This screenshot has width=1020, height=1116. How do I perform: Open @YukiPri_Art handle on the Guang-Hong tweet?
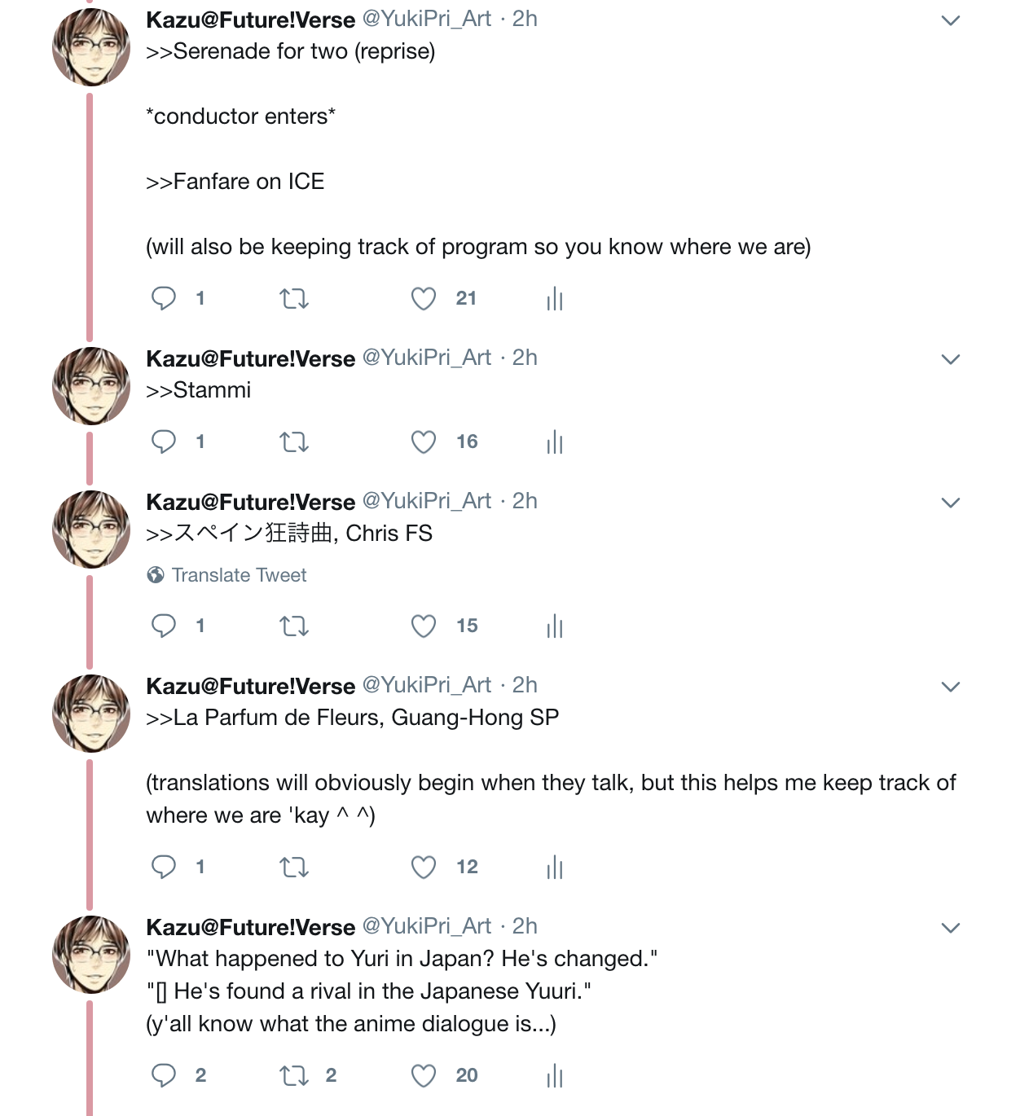click(426, 685)
